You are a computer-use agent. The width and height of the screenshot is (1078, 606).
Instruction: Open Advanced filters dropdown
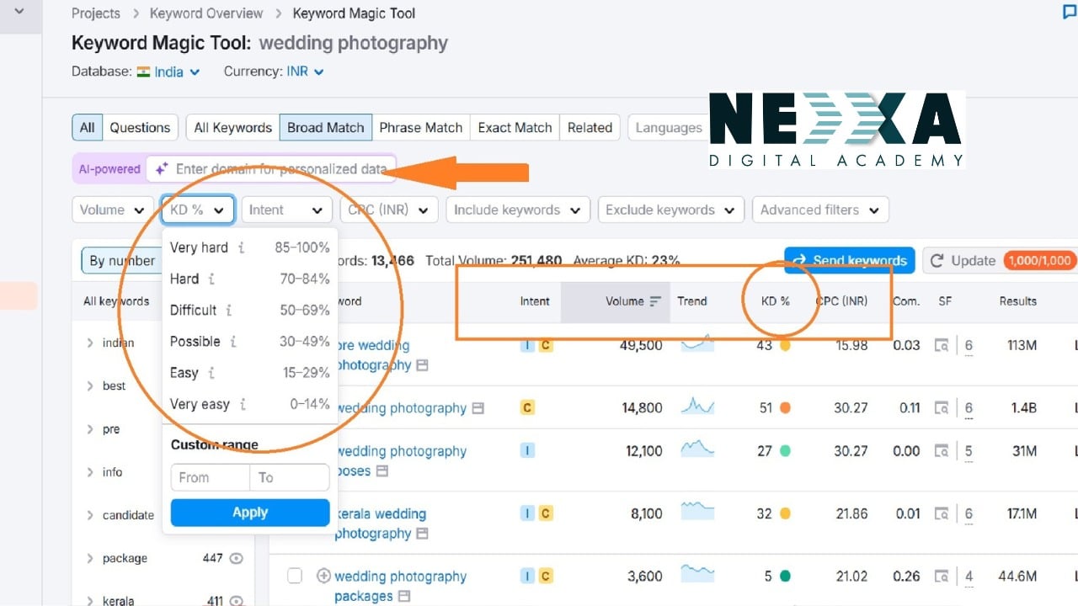(x=820, y=210)
